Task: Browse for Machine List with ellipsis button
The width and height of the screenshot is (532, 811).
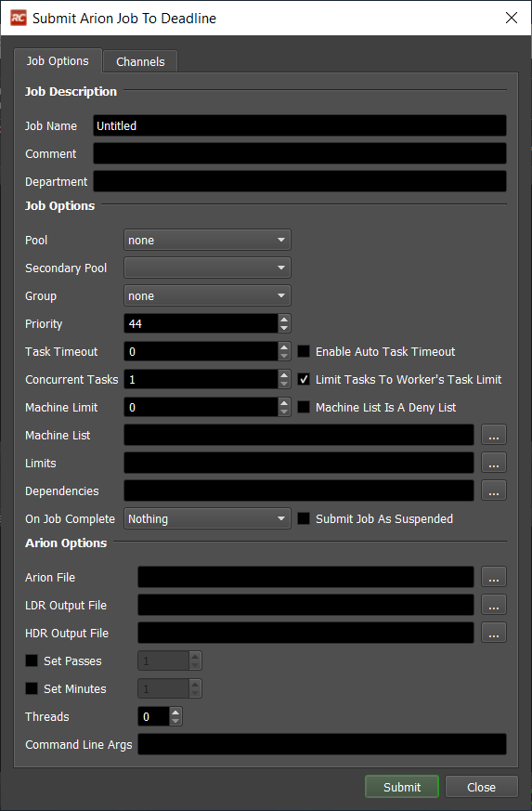Action: pyautogui.click(x=494, y=436)
